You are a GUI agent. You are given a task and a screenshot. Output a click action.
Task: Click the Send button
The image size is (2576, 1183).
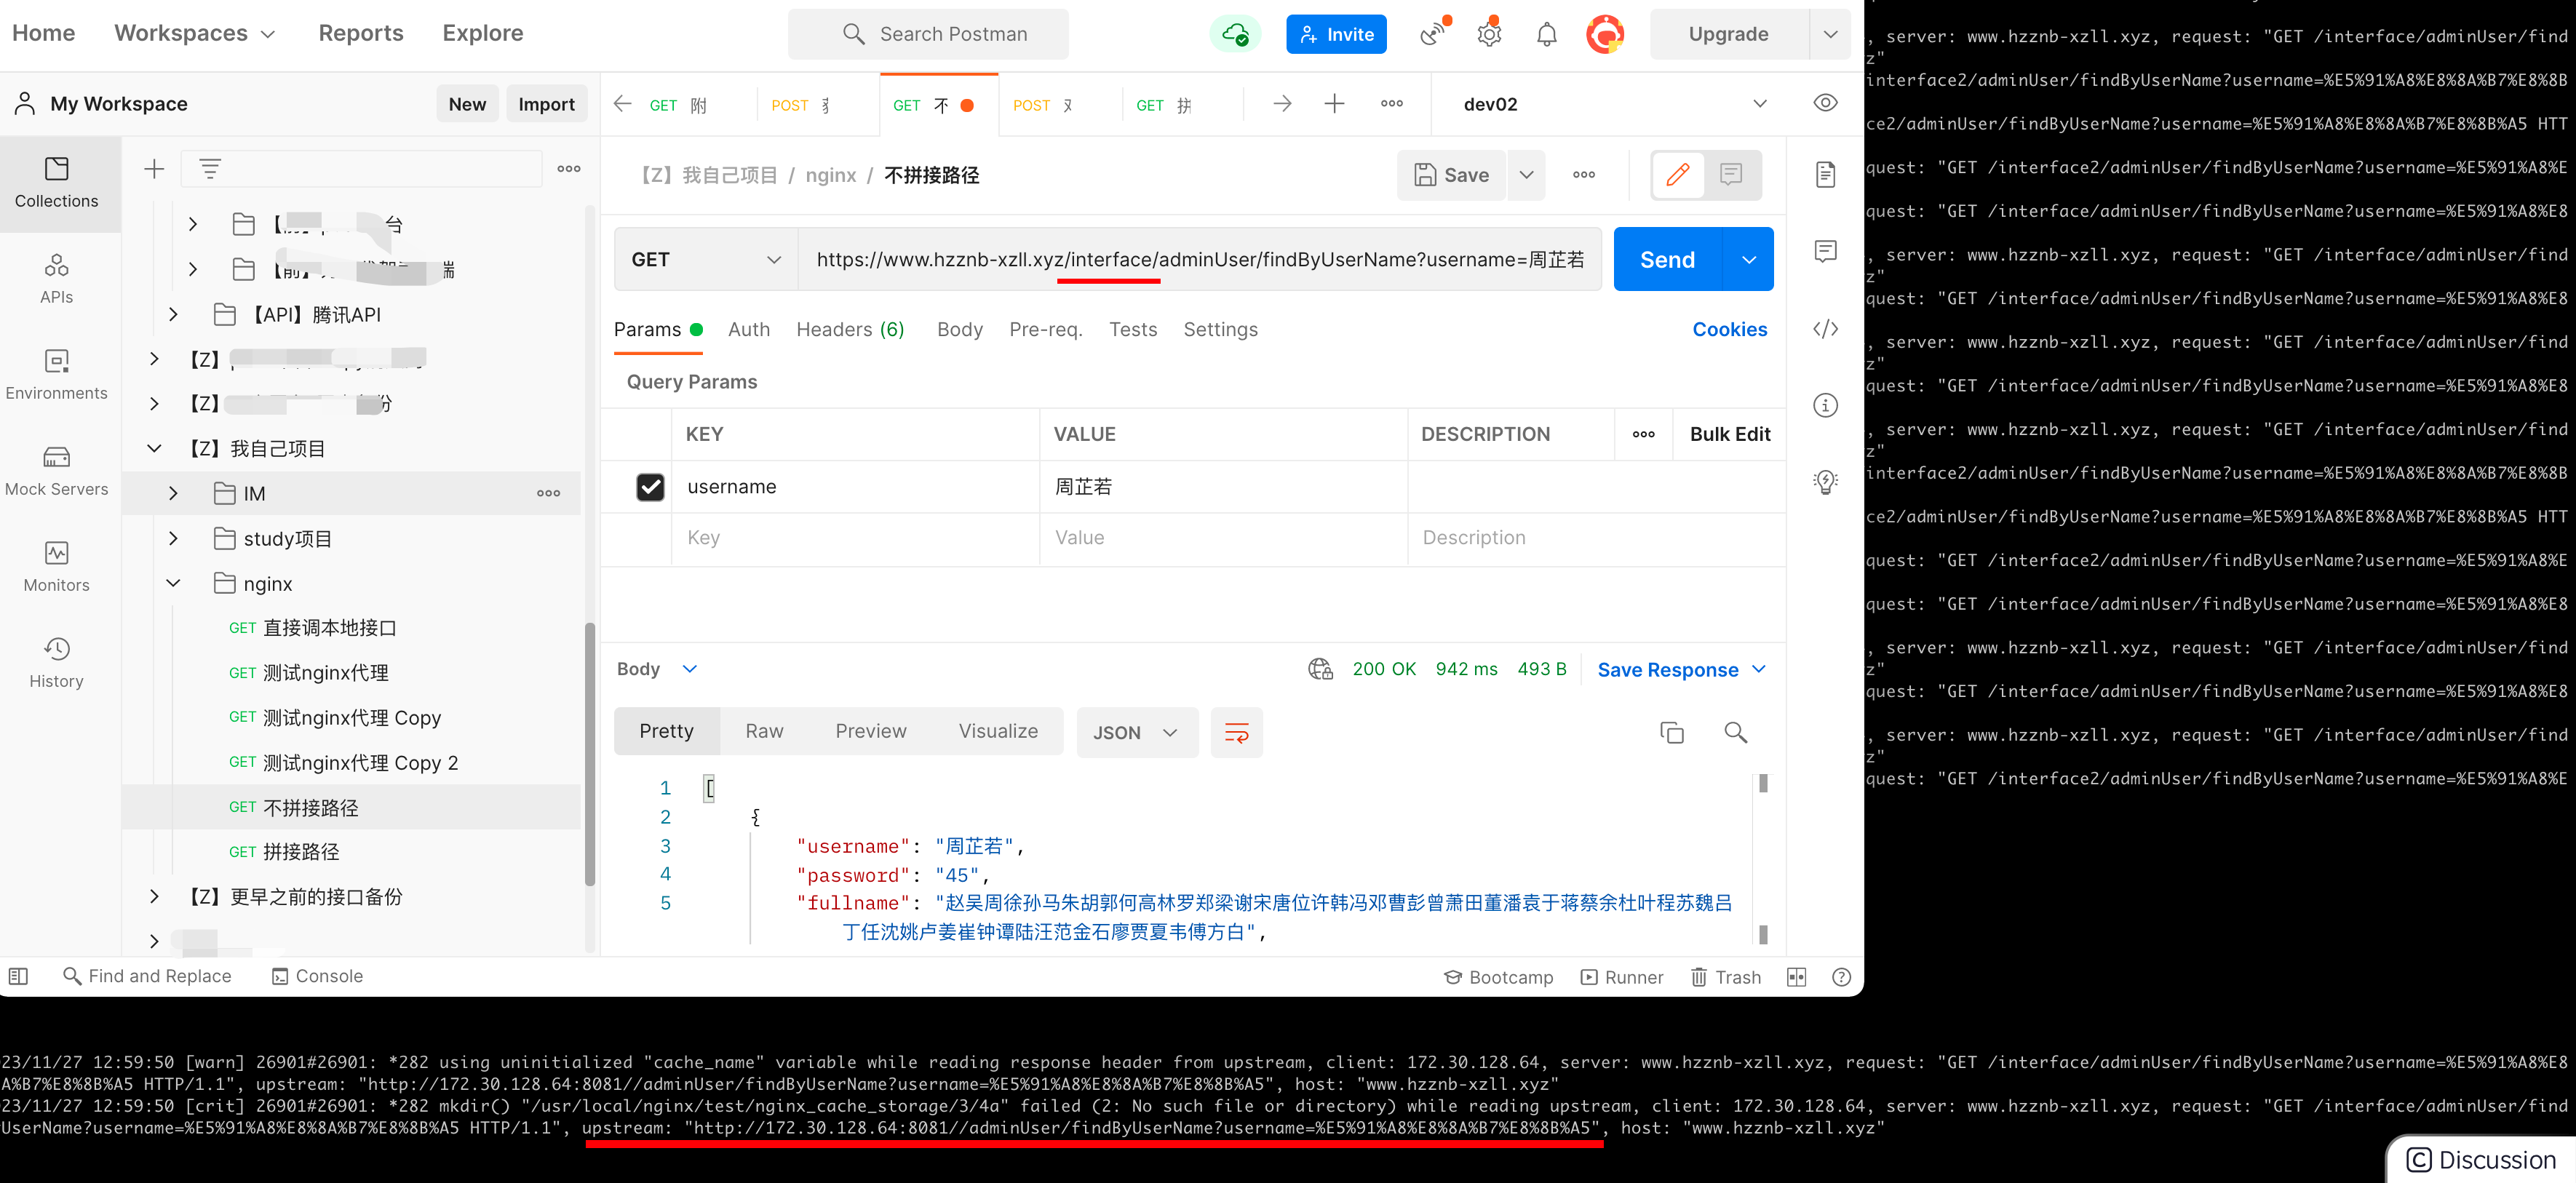(1667, 260)
